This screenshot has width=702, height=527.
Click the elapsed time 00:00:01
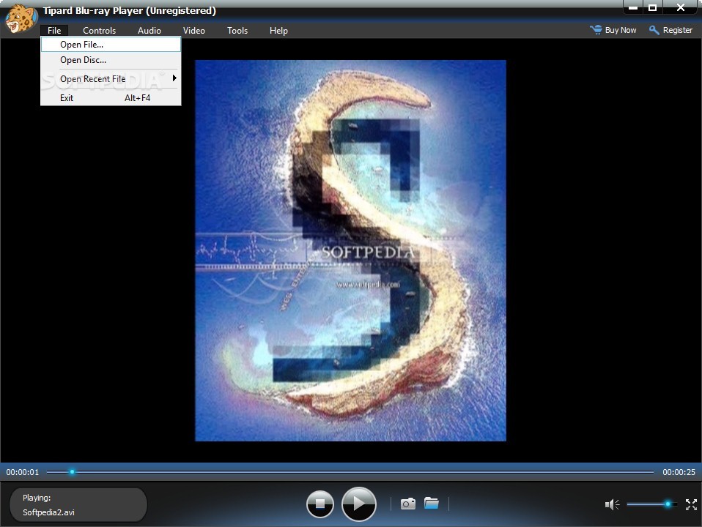click(23, 472)
